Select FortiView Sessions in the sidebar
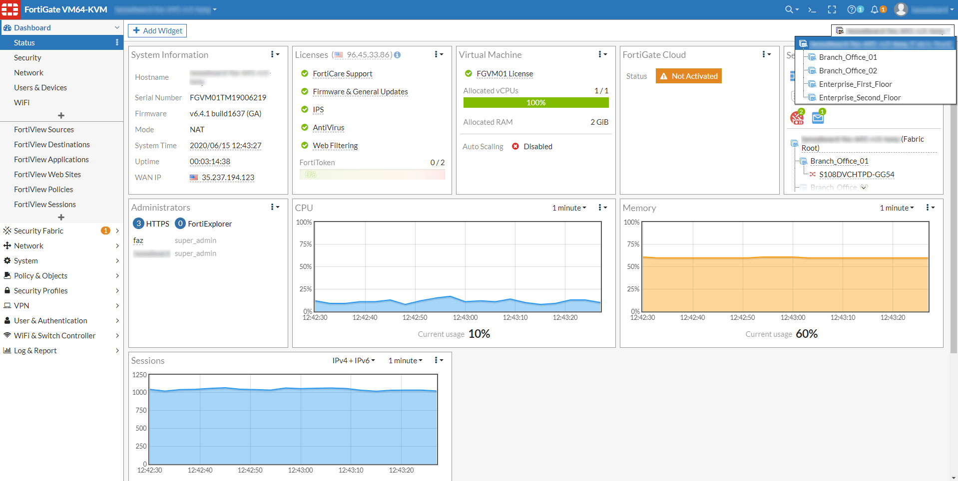 click(x=44, y=204)
